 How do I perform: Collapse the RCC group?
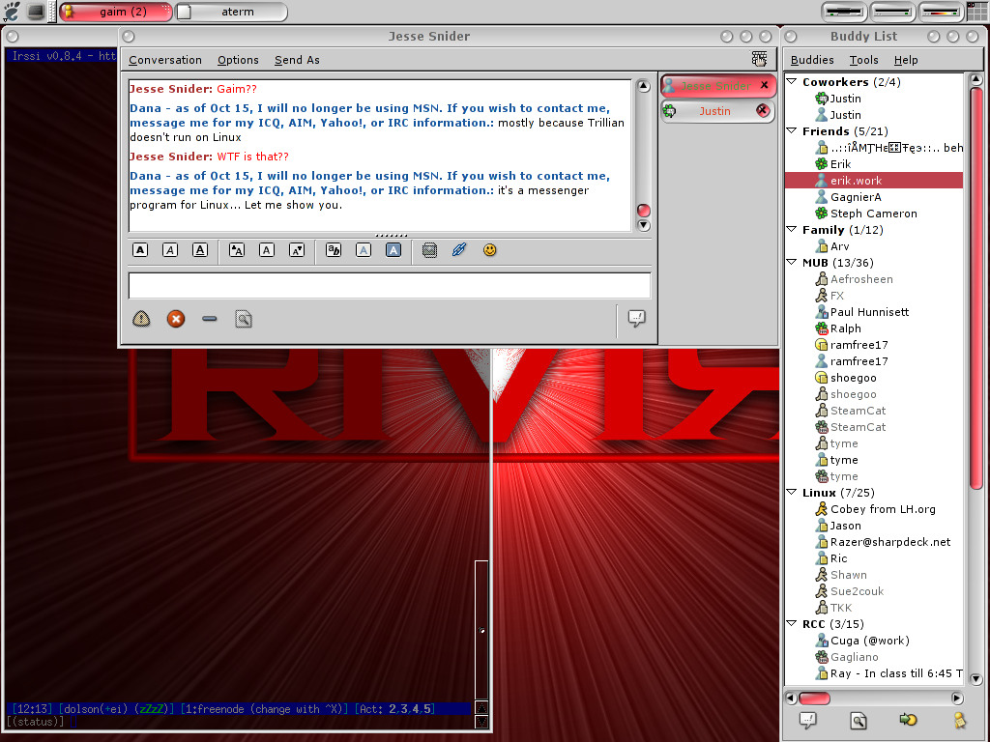point(792,623)
